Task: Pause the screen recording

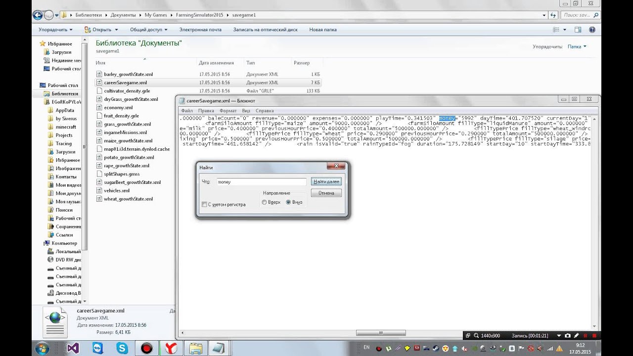Action: pyautogui.click(x=586, y=336)
